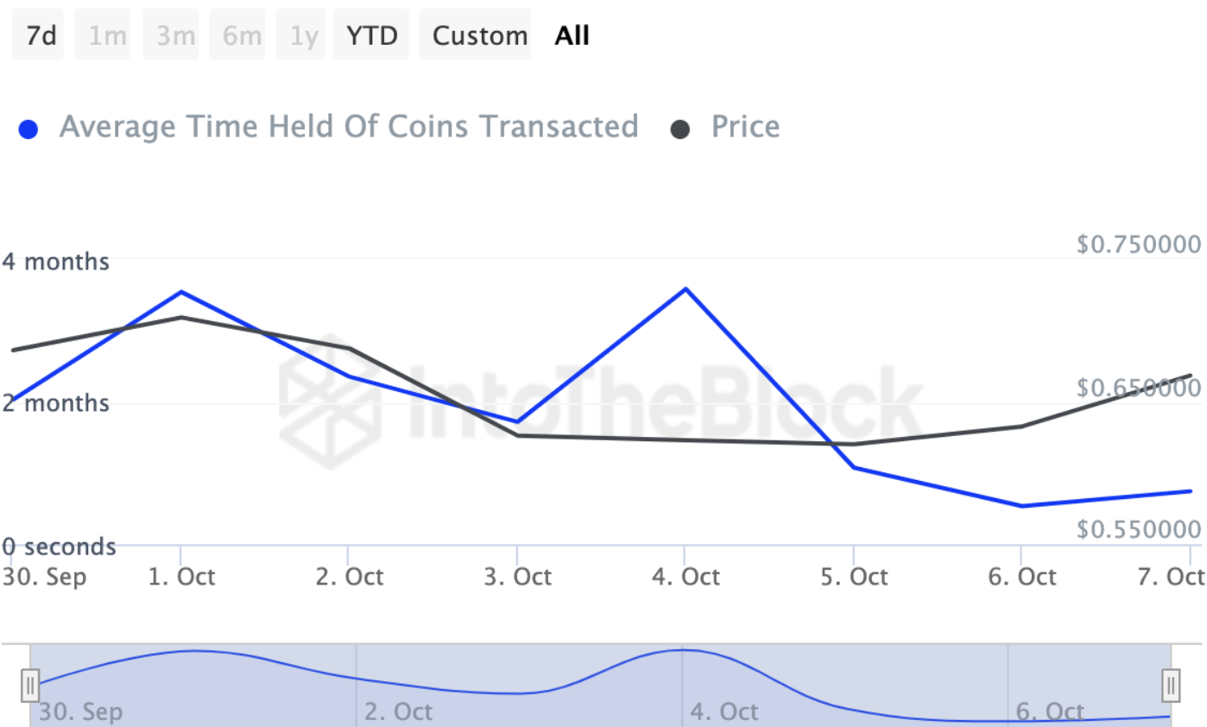Grab the left navigator range handle
This screenshot has width=1207, height=727.
pos(31,686)
